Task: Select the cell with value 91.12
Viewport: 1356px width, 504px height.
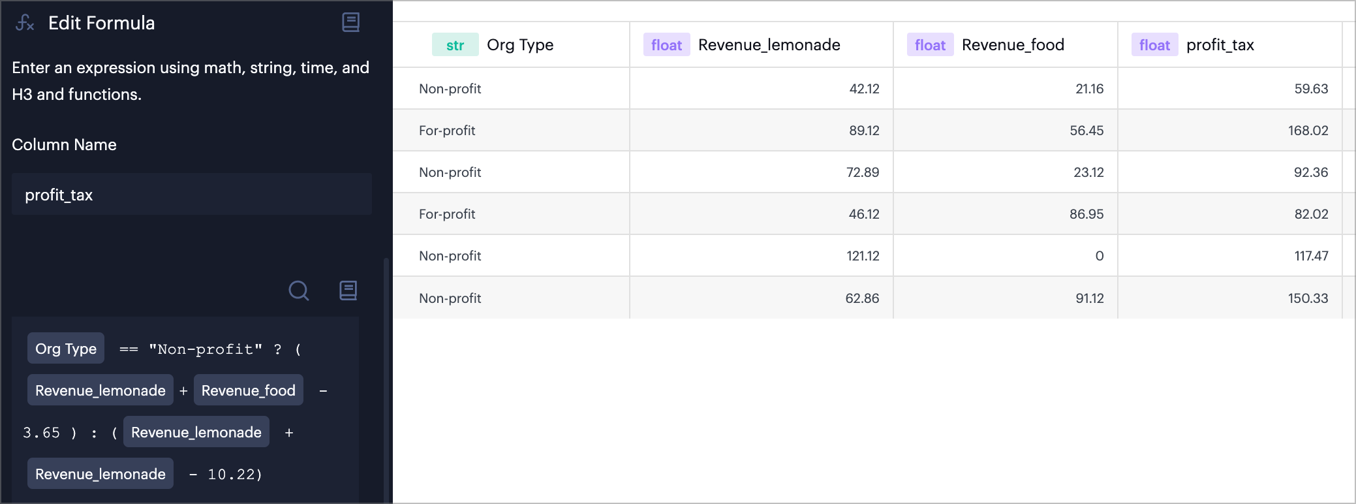Action: 1006,298
